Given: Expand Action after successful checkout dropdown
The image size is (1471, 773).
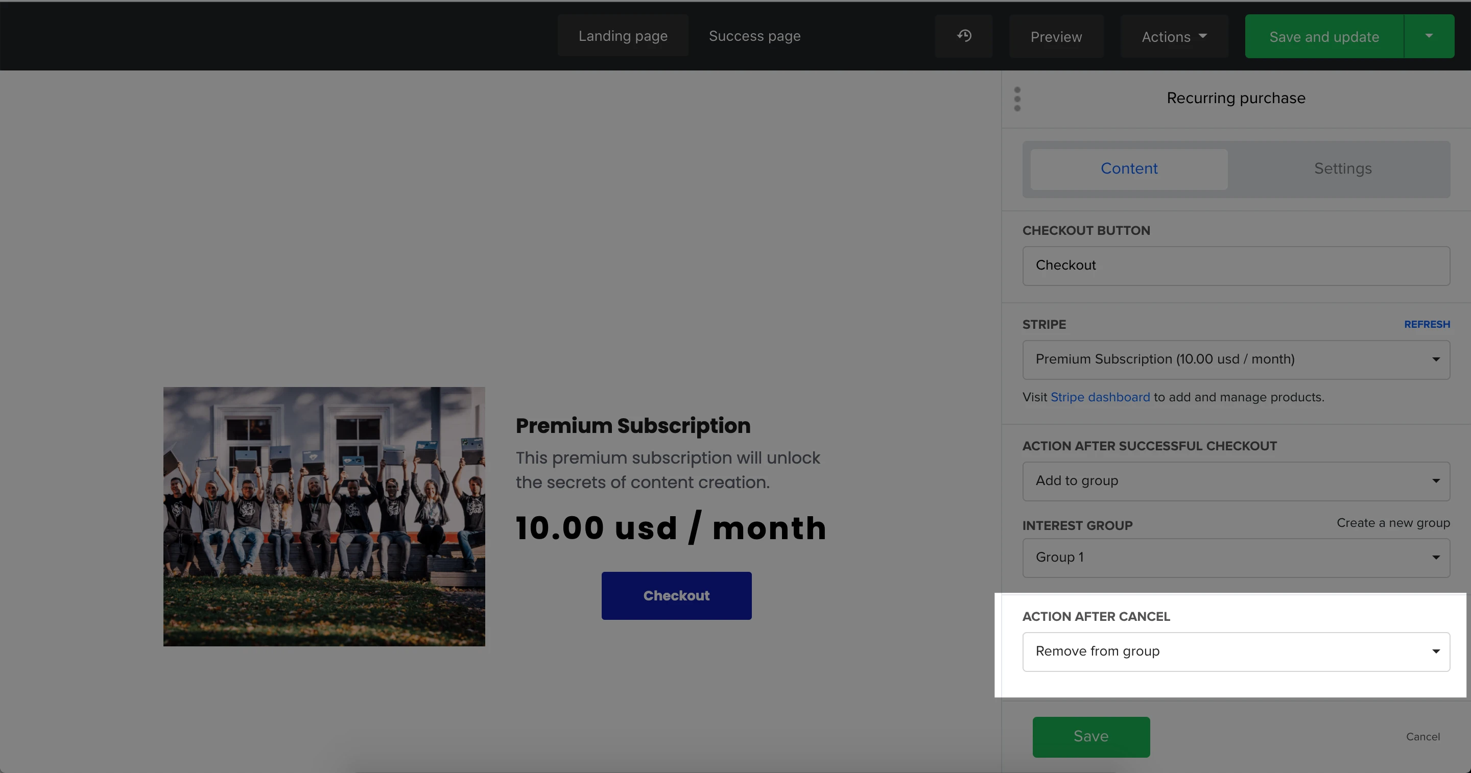Looking at the screenshot, I should coord(1236,481).
